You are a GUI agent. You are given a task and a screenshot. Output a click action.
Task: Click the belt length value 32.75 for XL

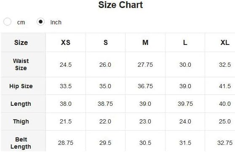click(225, 143)
